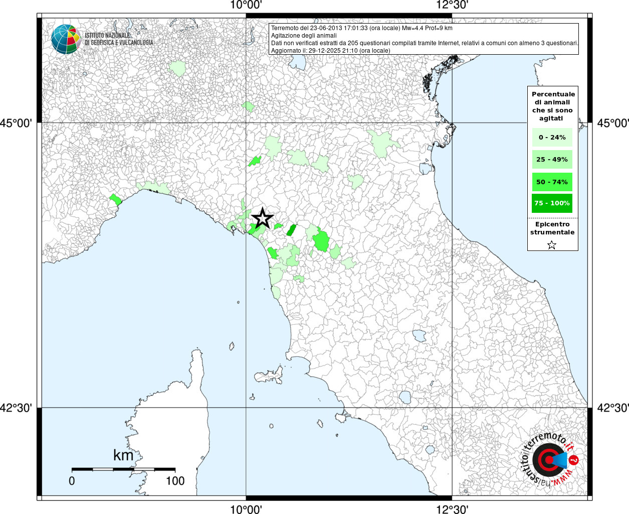Select the 25 - 49% legend swatch

(552, 160)
